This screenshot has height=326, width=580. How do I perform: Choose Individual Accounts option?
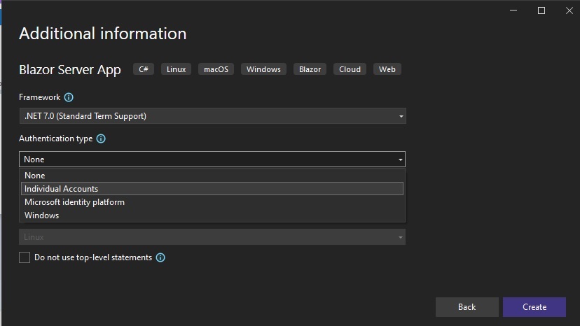212,189
